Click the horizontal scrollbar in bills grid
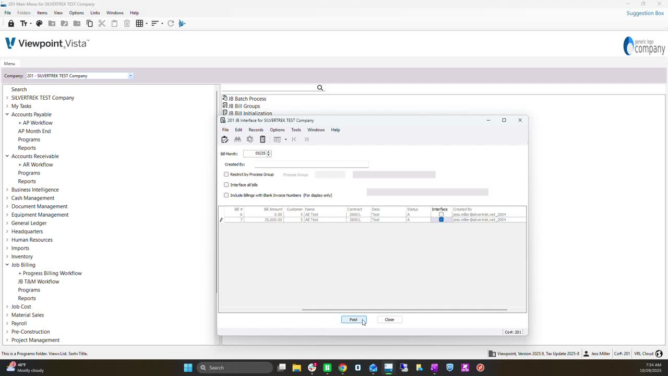 coord(404,310)
